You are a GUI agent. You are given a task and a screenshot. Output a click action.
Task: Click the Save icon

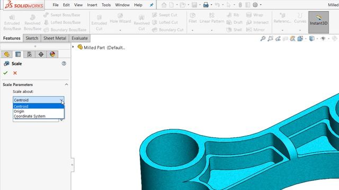coord(194,5)
